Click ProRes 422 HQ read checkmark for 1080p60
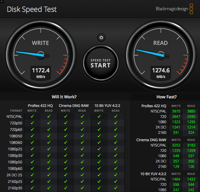Screen dimensions: 200x192 [49, 168]
